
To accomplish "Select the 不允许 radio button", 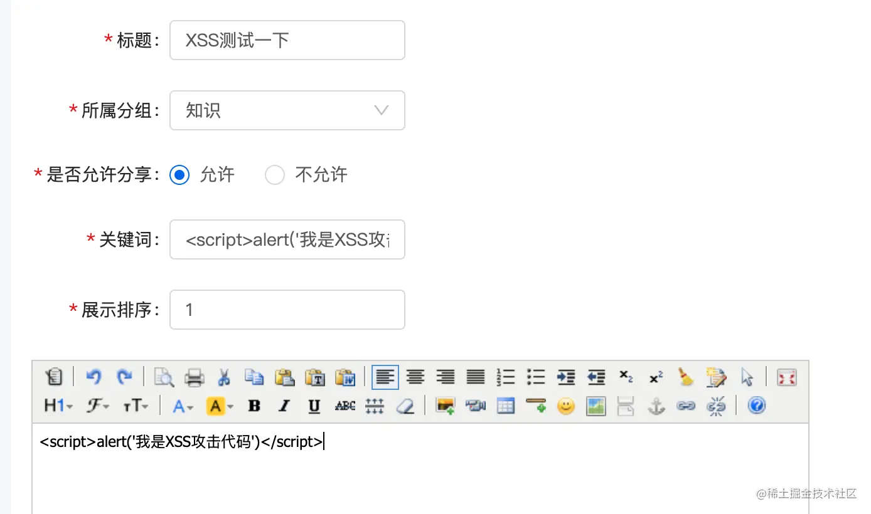I will tap(275, 175).
